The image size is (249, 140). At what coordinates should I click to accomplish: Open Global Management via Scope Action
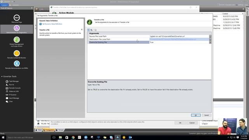(17, 40)
